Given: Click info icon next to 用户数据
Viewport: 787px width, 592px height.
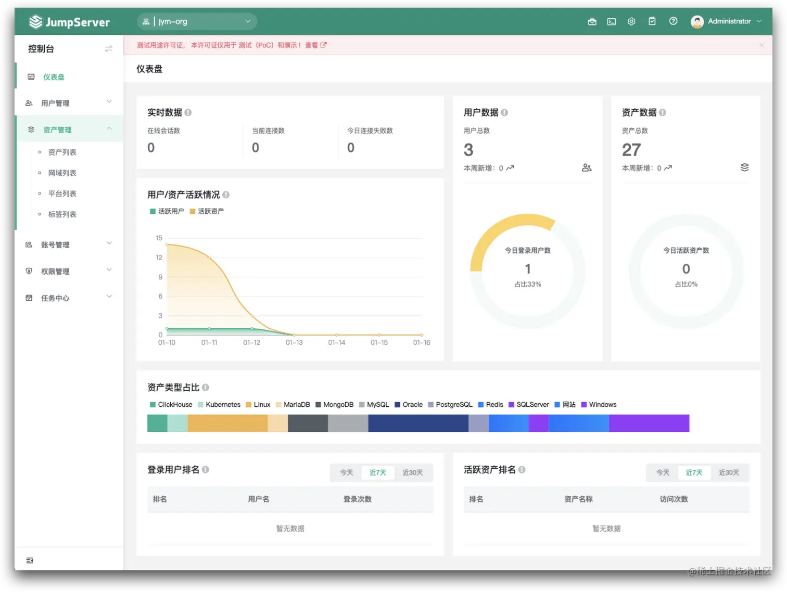Looking at the screenshot, I should tap(504, 112).
